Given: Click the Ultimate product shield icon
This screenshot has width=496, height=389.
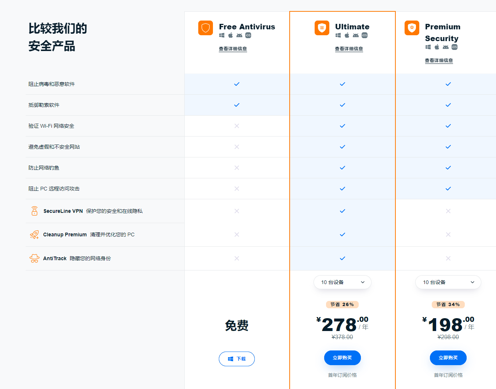Looking at the screenshot, I should pyautogui.click(x=322, y=28).
